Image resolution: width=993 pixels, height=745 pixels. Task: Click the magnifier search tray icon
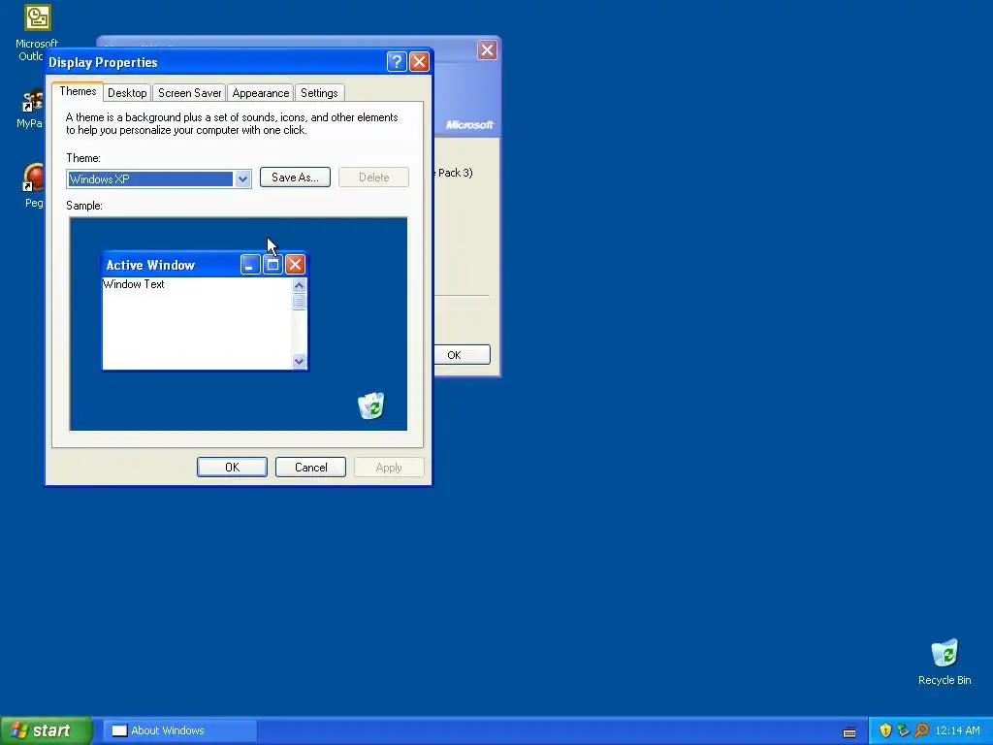[921, 730]
